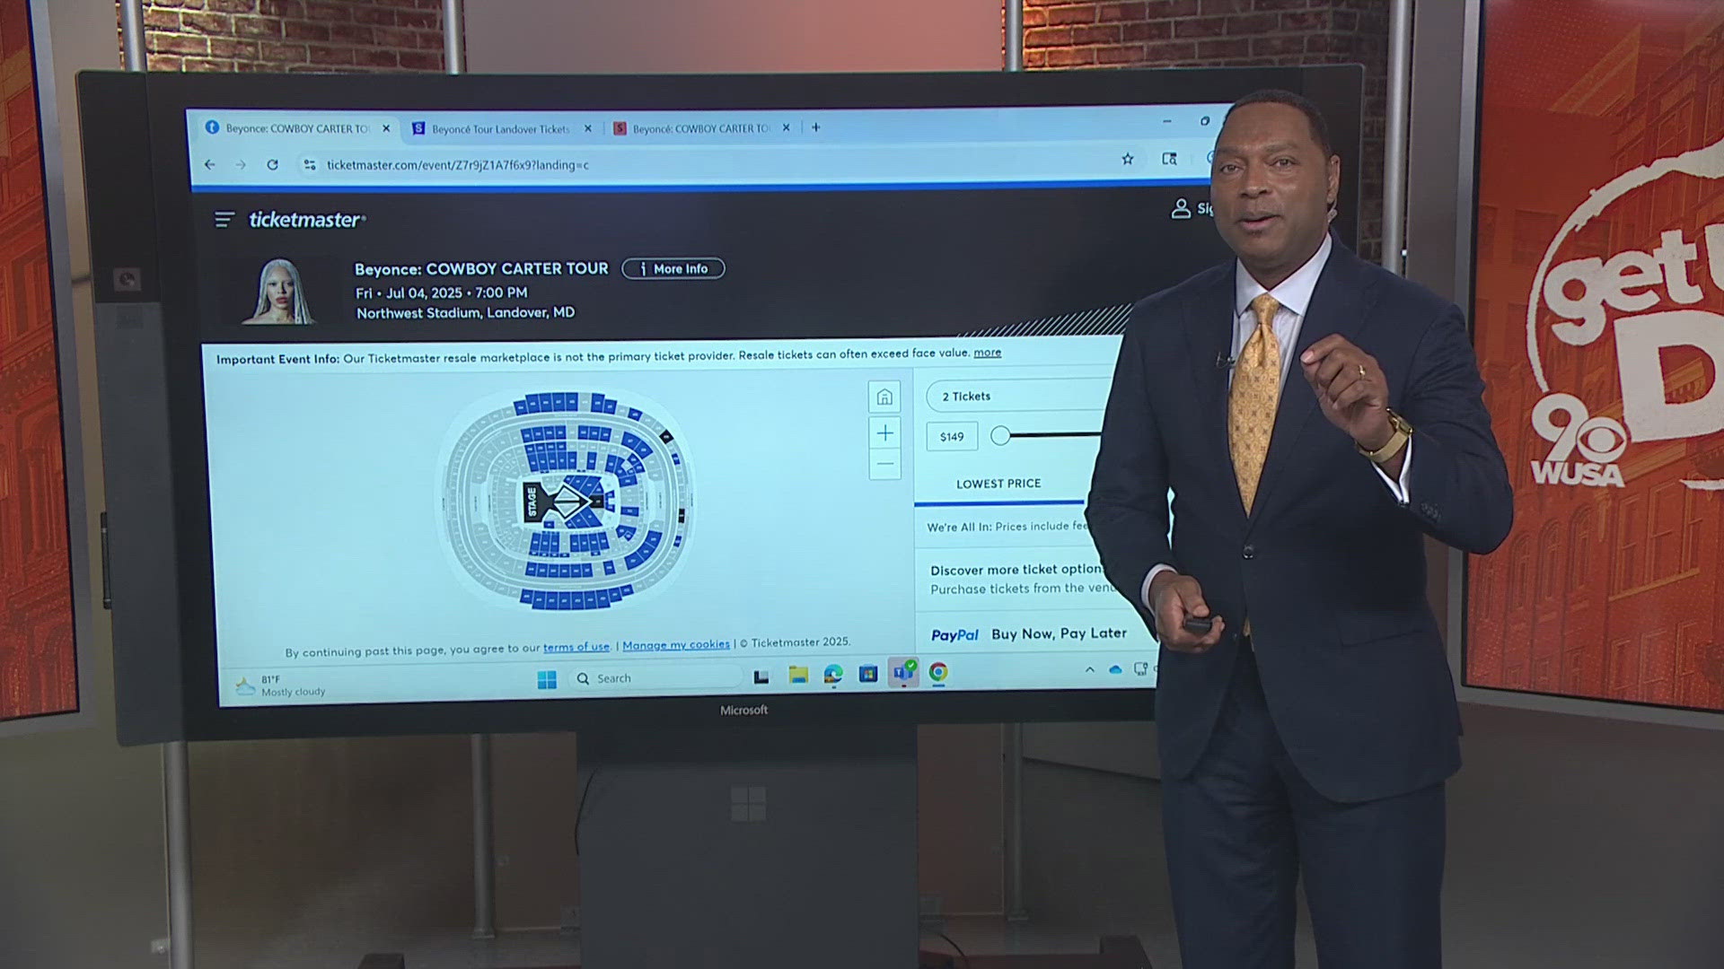Show hidden system tray icons
This screenshot has width=1724, height=969.
[x=1090, y=669]
